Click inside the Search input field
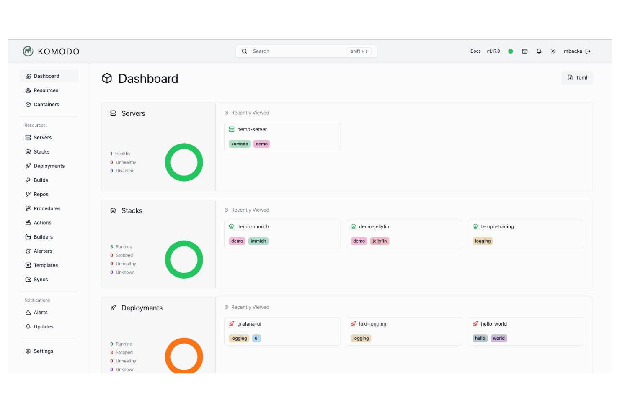This screenshot has width=620, height=413. [x=293, y=51]
